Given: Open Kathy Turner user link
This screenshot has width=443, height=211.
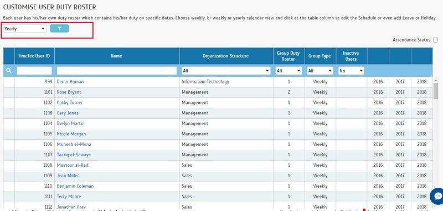Looking at the screenshot, I should coord(70,103).
